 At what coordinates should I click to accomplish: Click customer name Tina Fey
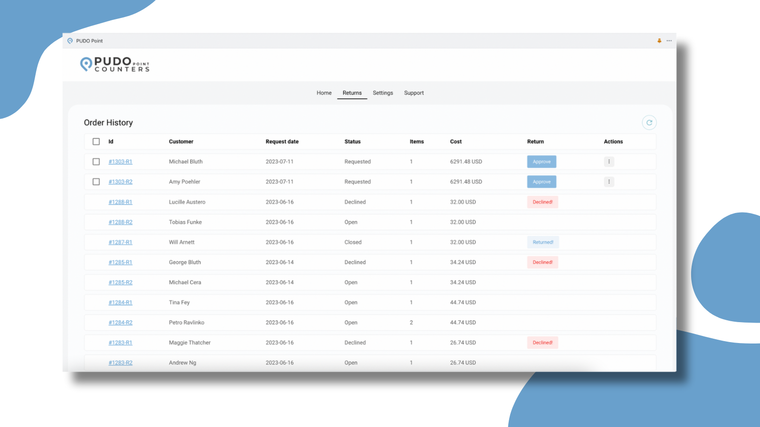[x=179, y=302]
